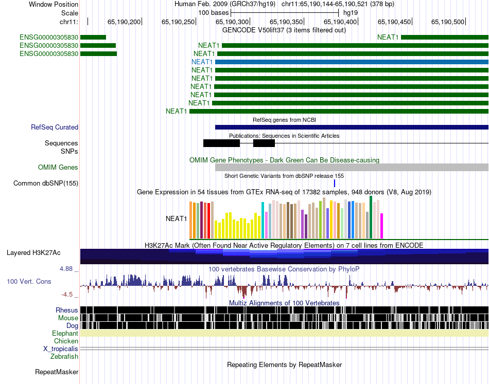Click the gray OMIM gene phenotype bar

(x=352, y=167)
